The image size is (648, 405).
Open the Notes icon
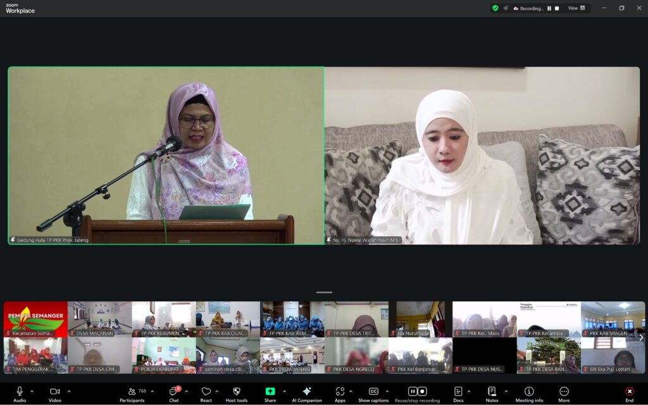(x=492, y=391)
